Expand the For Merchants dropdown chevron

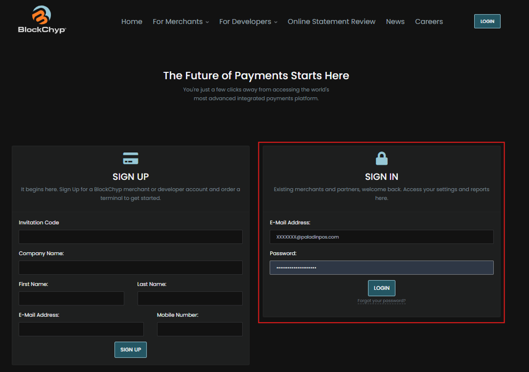(x=207, y=22)
